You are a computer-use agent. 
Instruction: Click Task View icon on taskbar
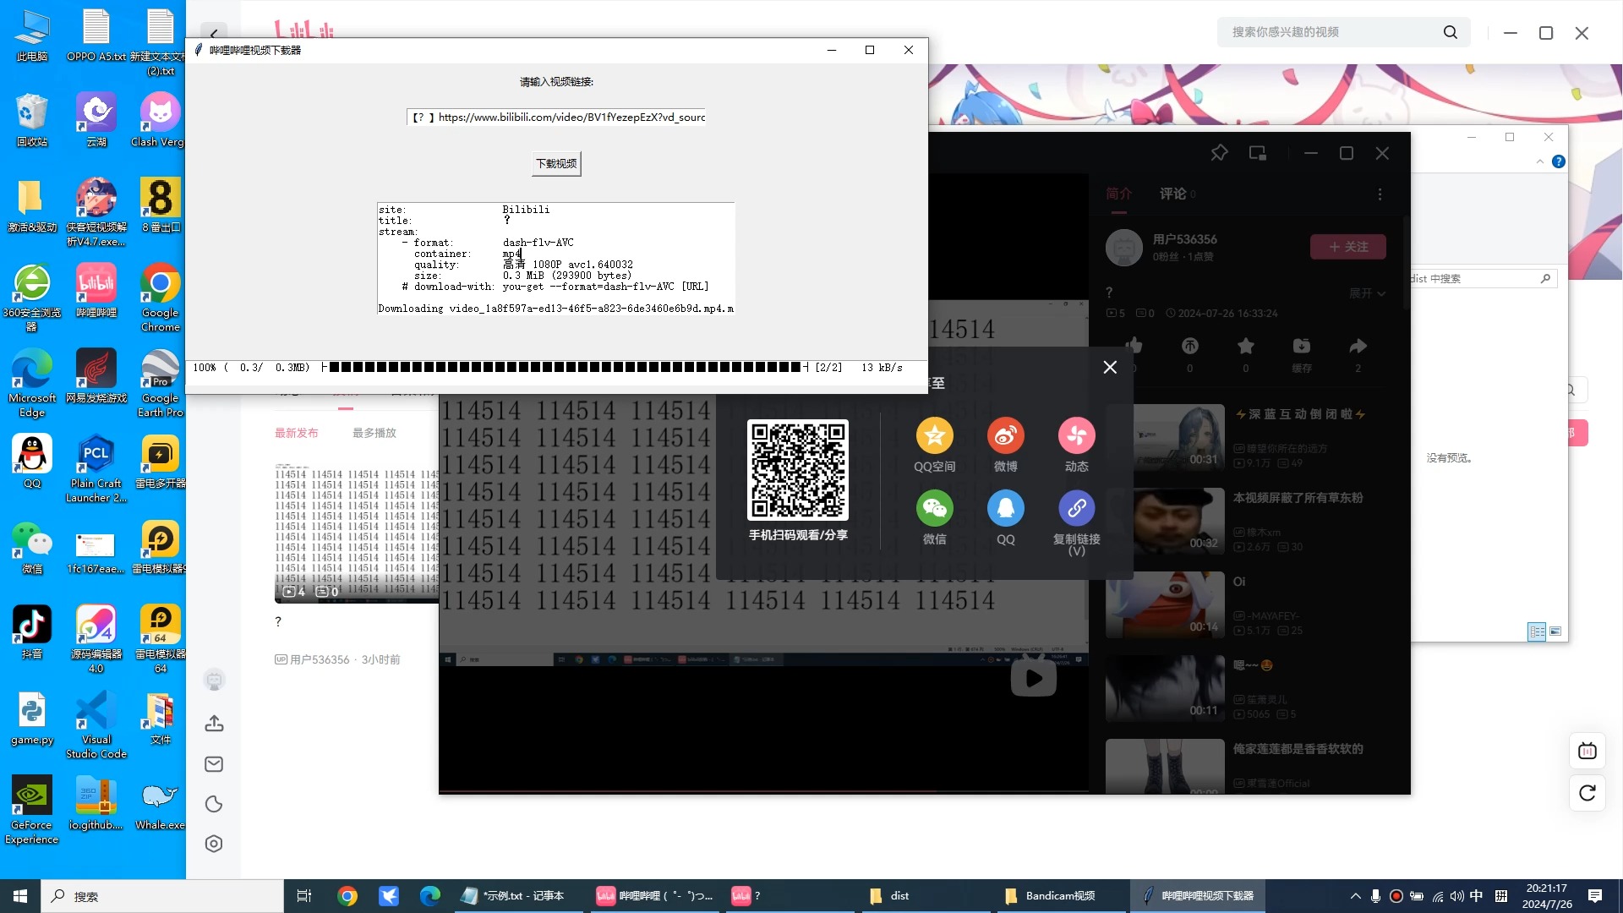pos(304,896)
